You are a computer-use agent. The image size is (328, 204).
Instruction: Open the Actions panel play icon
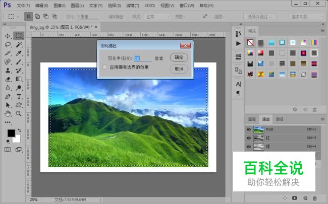238,43
